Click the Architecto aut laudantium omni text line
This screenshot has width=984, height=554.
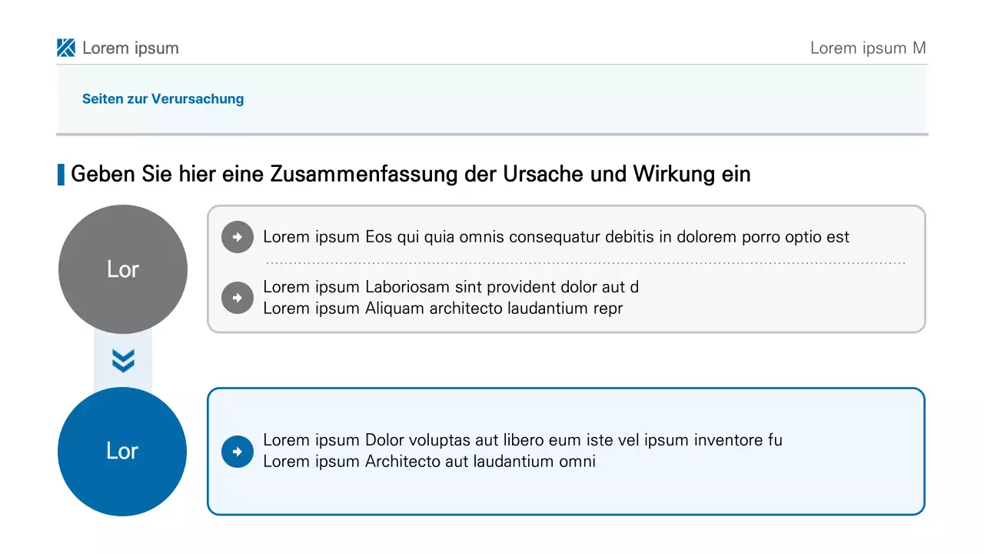(x=429, y=461)
